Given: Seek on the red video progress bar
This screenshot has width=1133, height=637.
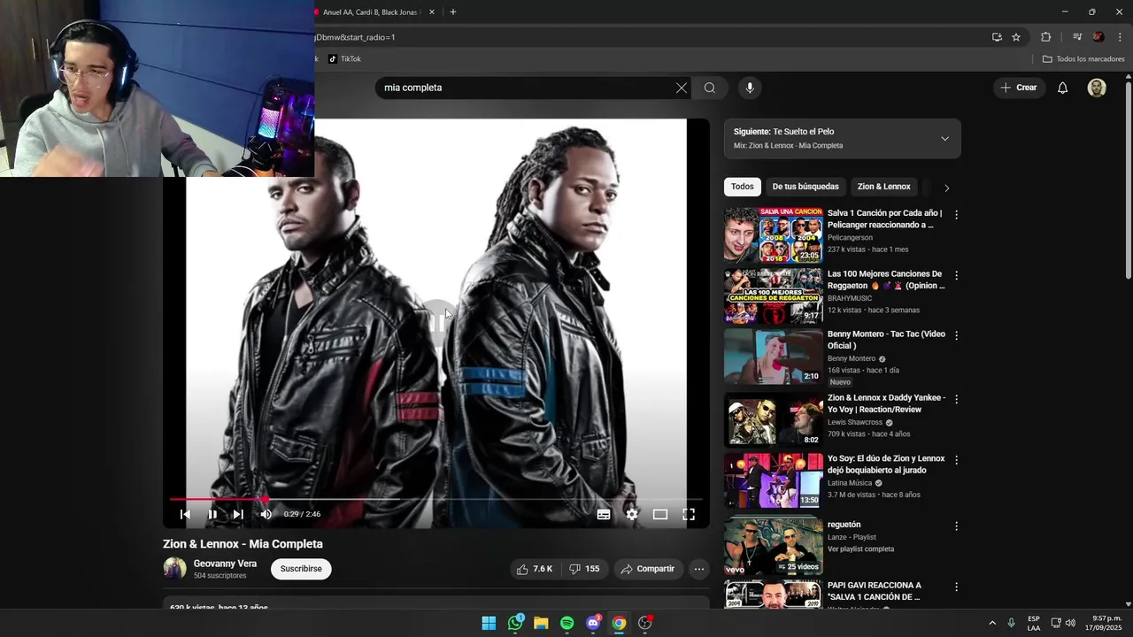Looking at the screenshot, I should [436, 500].
